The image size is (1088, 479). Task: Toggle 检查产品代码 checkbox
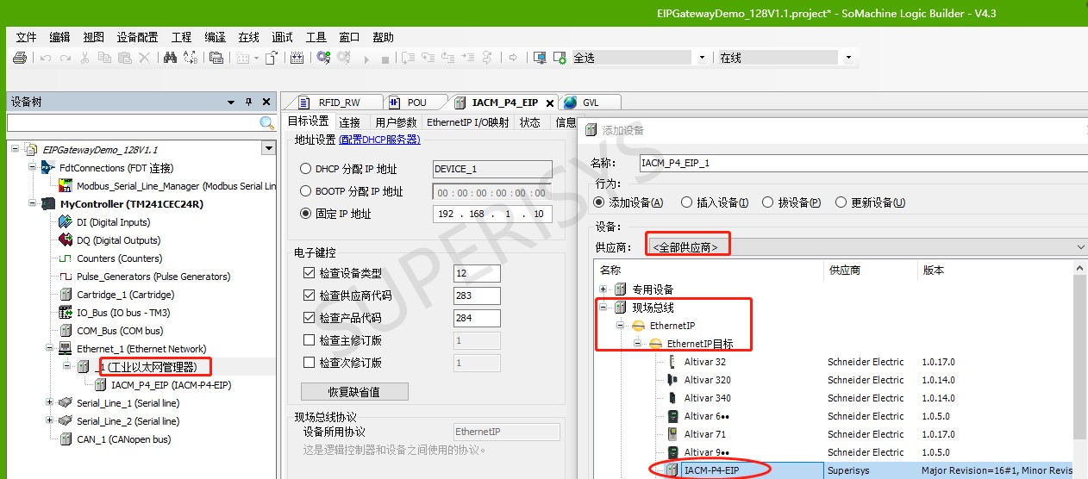point(310,318)
